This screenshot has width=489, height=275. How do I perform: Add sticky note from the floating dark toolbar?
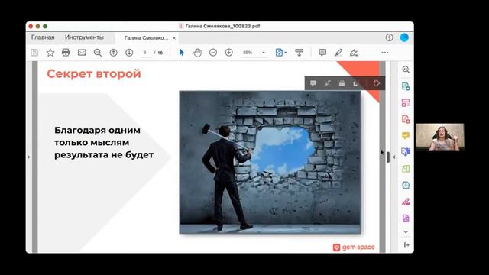pos(313,83)
